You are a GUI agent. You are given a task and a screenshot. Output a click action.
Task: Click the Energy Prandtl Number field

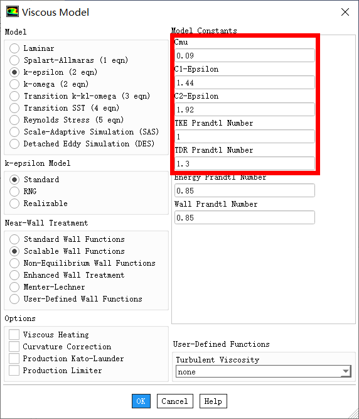tap(245, 190)
